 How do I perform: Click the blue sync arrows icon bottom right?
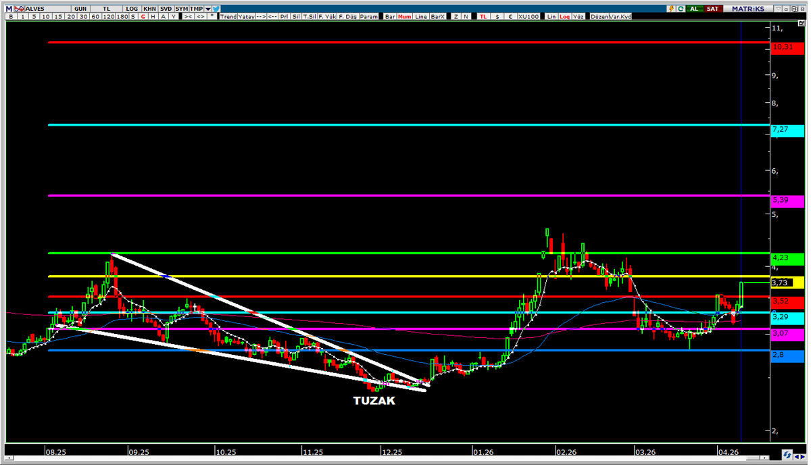pyautogui.click(x=787, y=454)
